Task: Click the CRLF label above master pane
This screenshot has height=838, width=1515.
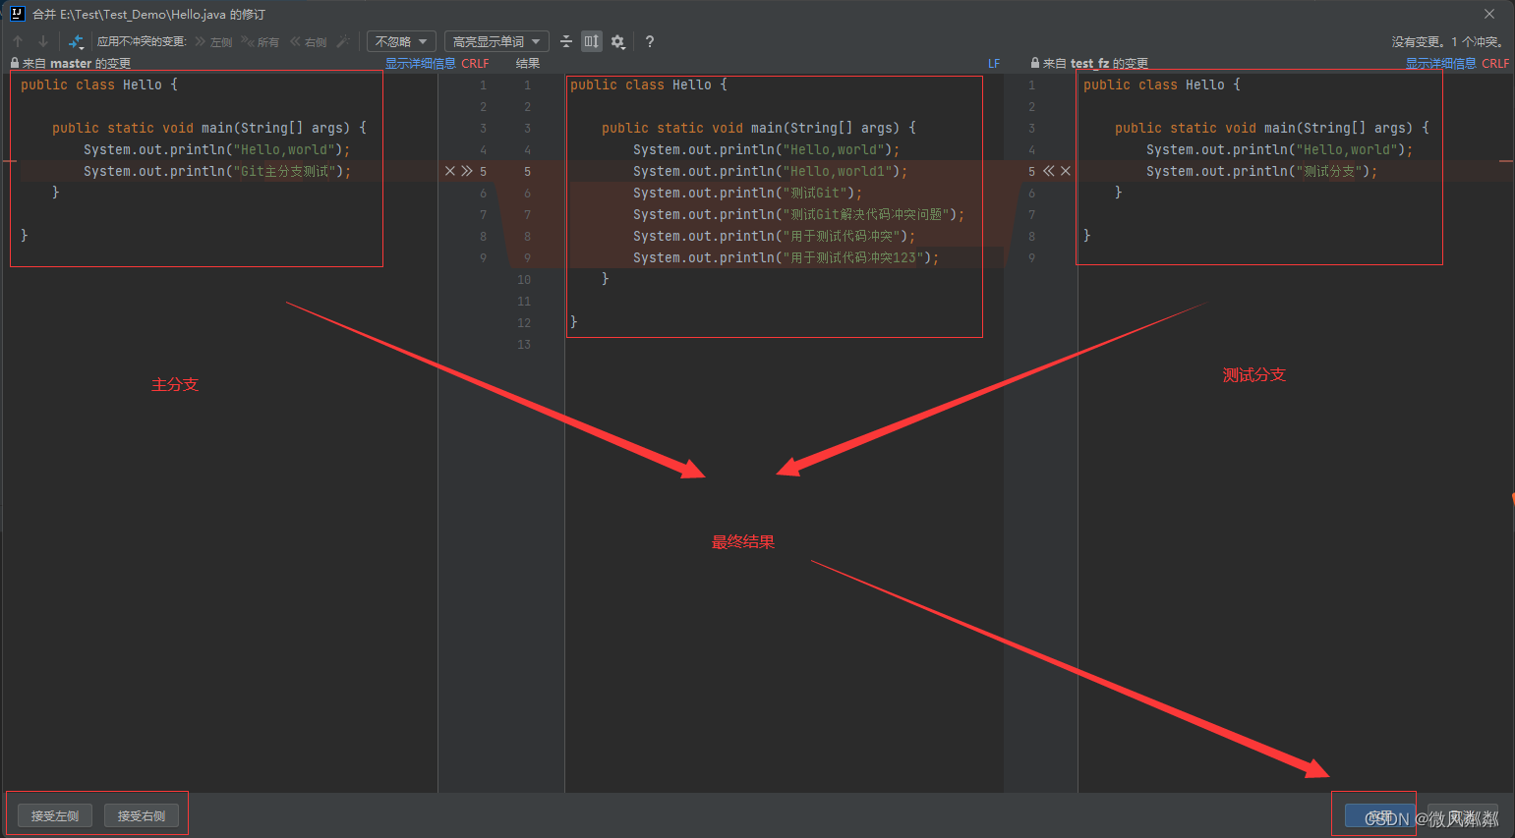Action: 475,63
